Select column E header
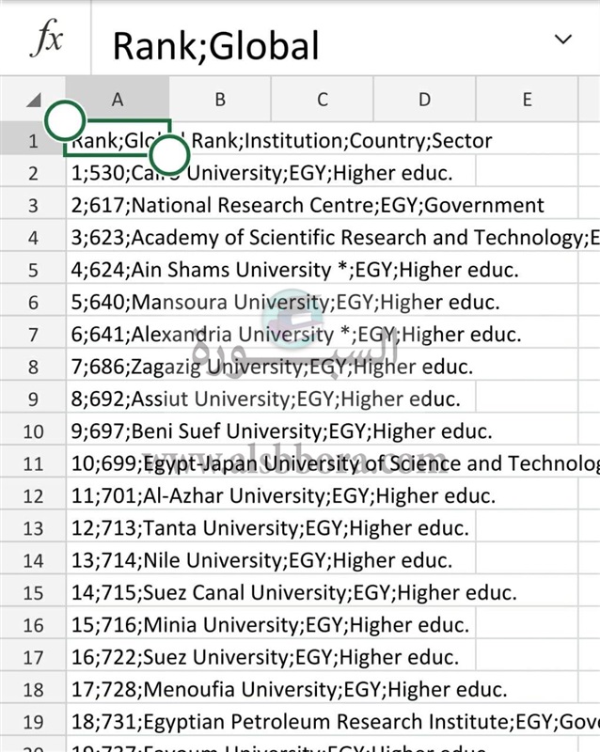Screen dimensions: 600x752 point(527,100)
